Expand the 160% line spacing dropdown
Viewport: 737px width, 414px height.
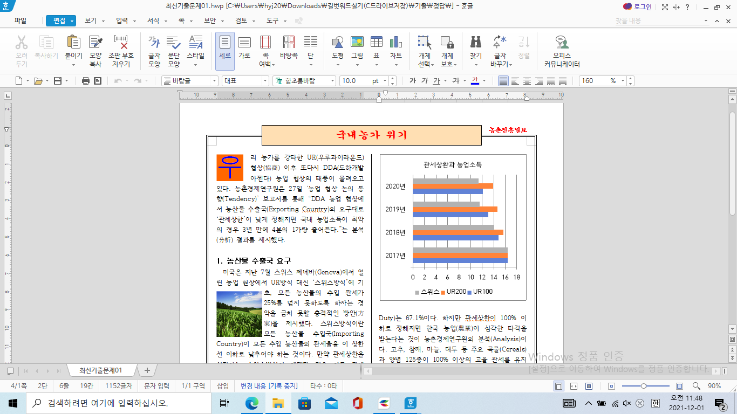pyautogui.click(x=622, y=81)
